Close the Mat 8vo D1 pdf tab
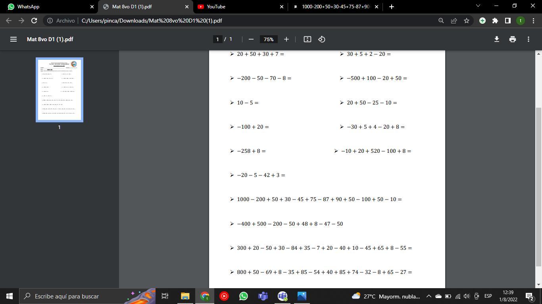This screenshot has width=542, height=304. coord(187,7)
